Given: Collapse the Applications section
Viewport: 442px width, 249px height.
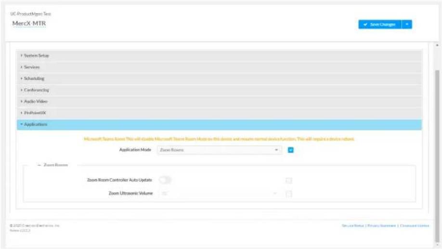Looking at the screenshot, I should pyautogui.click(x=219, y=124).
